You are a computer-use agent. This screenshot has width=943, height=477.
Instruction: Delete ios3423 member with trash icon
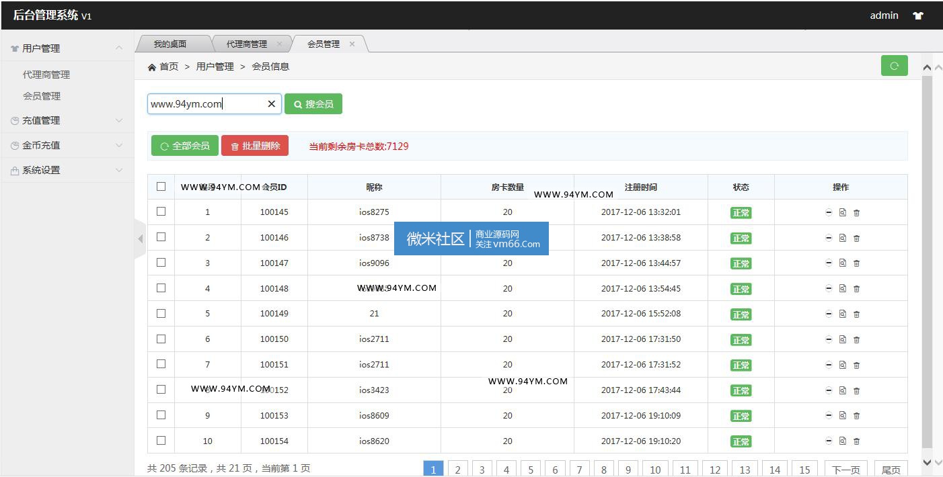(856, 391)
